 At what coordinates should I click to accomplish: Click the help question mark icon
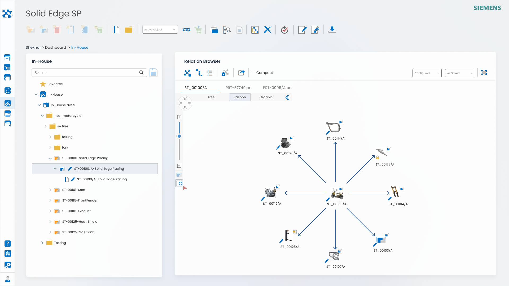click(8, 244)
